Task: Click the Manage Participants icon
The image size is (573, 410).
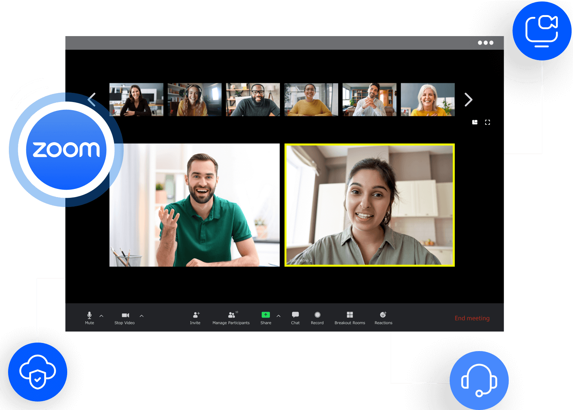Action: click(231, 315)
